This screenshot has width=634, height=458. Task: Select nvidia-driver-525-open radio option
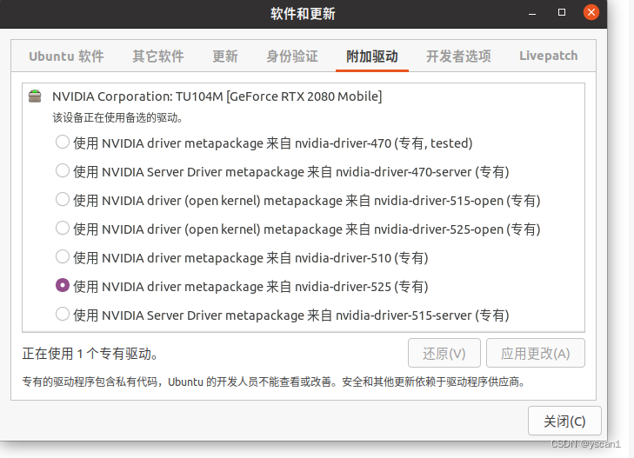pos(63,229)
